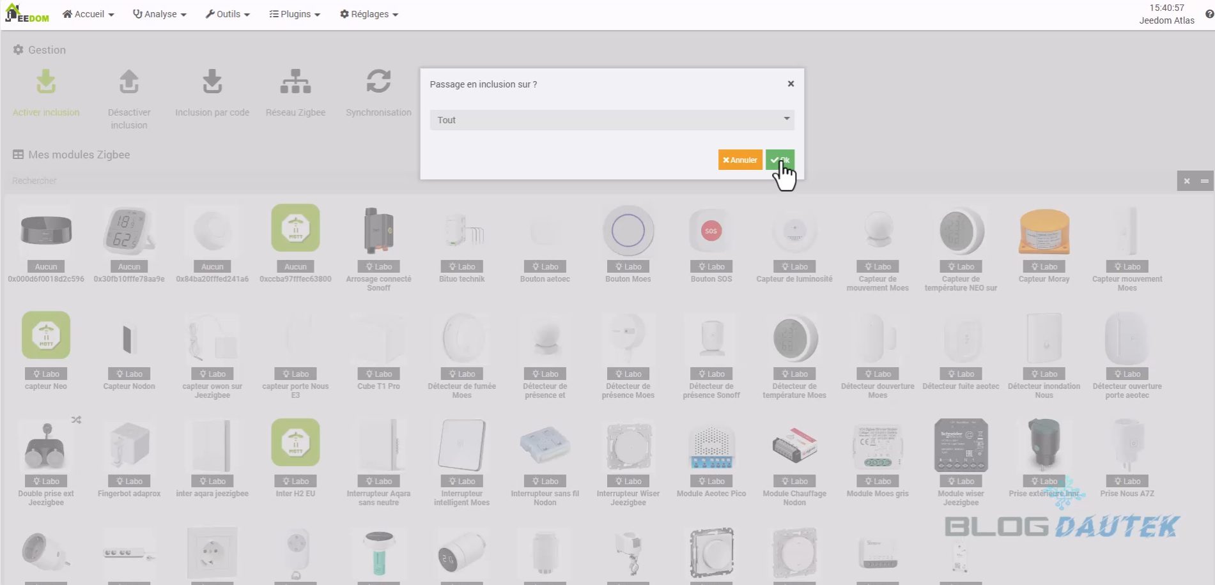Click the help question mark icon

1209,14
